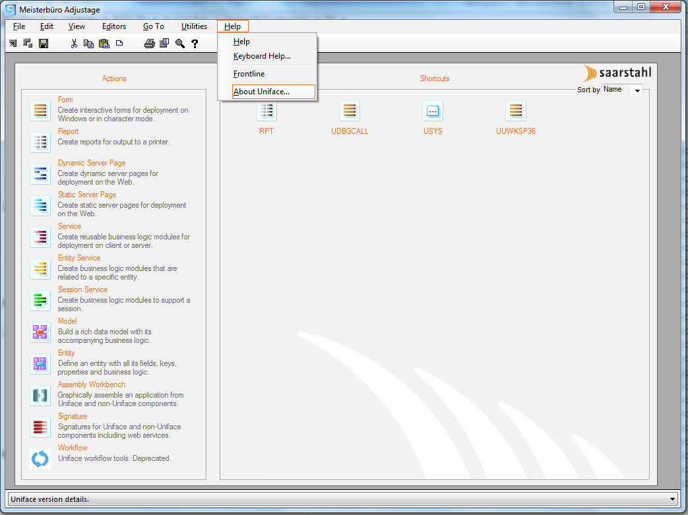Click the Entity Service icon

pyautogui.click(x=40, y=268)
